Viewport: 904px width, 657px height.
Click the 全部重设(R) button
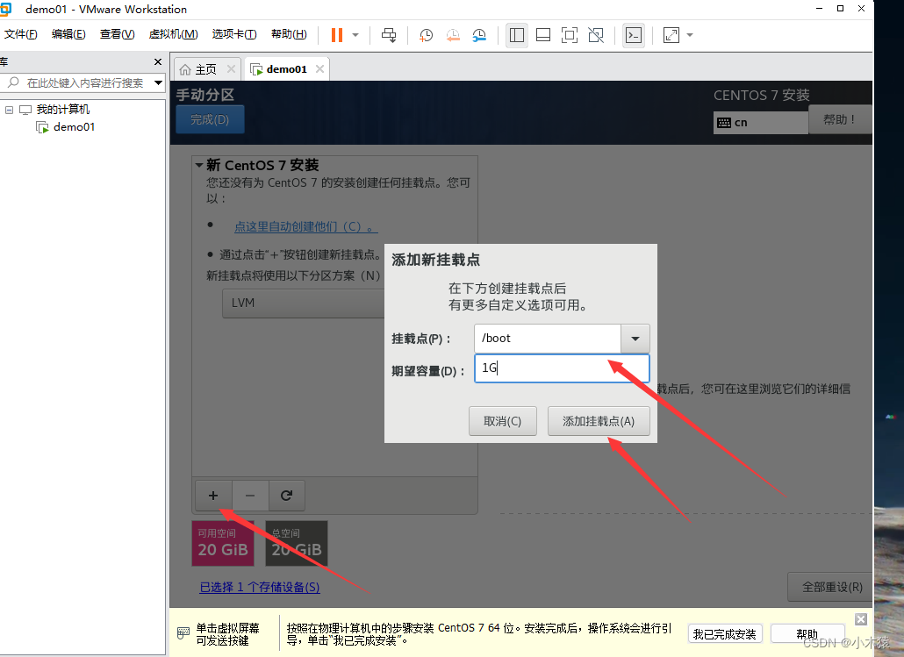pyautogui.click(x=832, y=588)
